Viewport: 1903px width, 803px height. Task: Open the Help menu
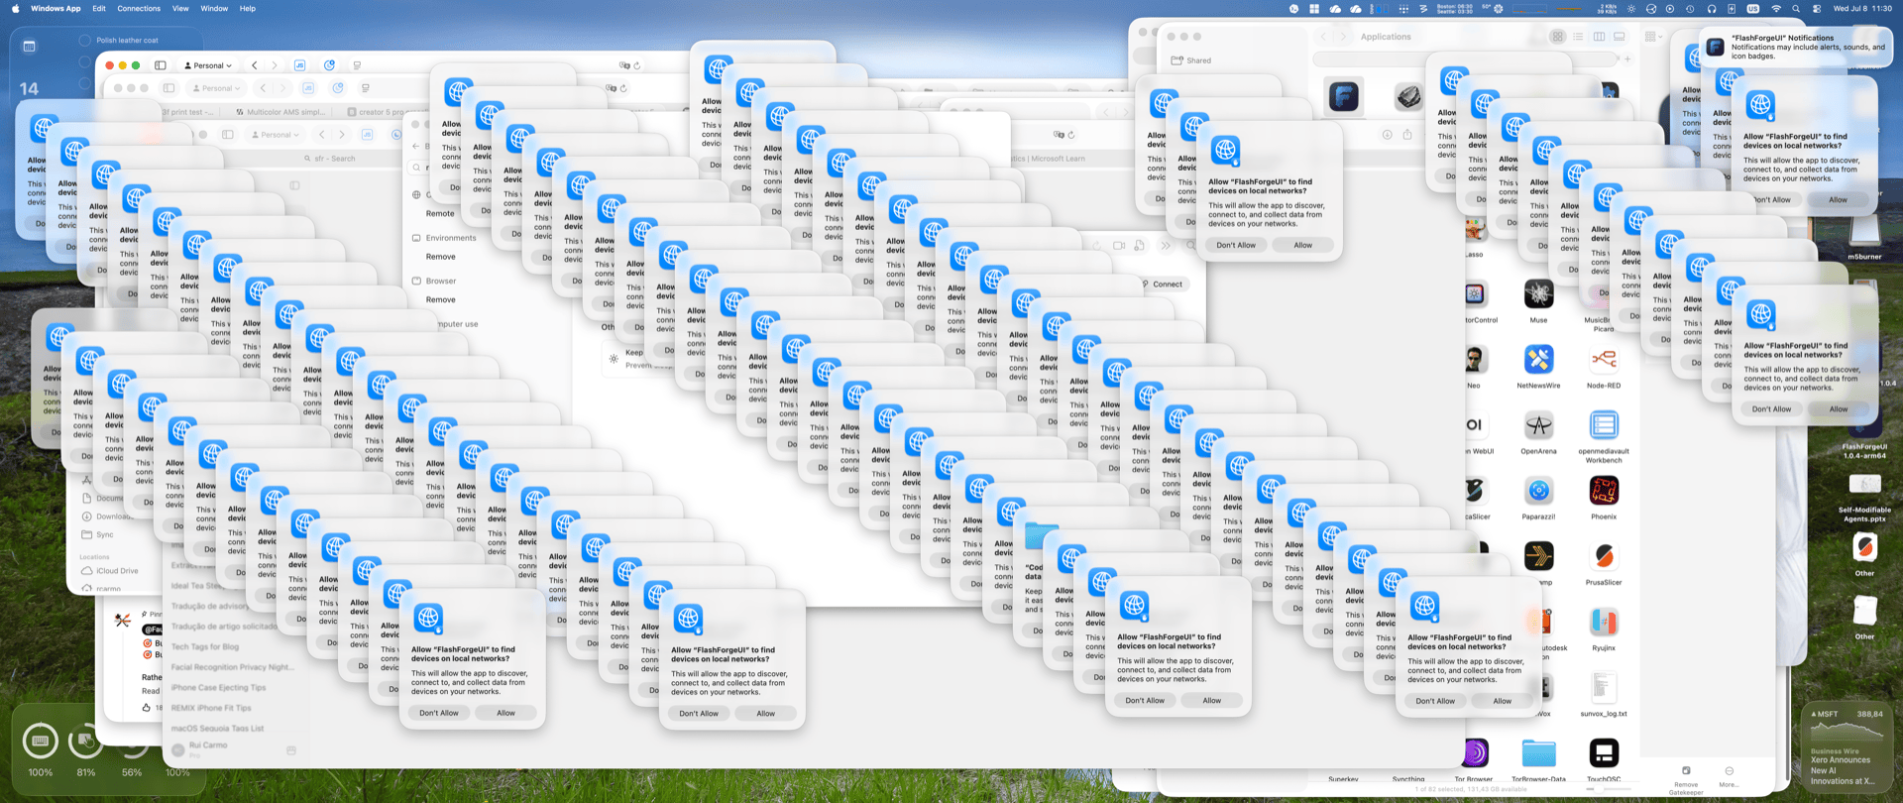[x=248, y=8]
